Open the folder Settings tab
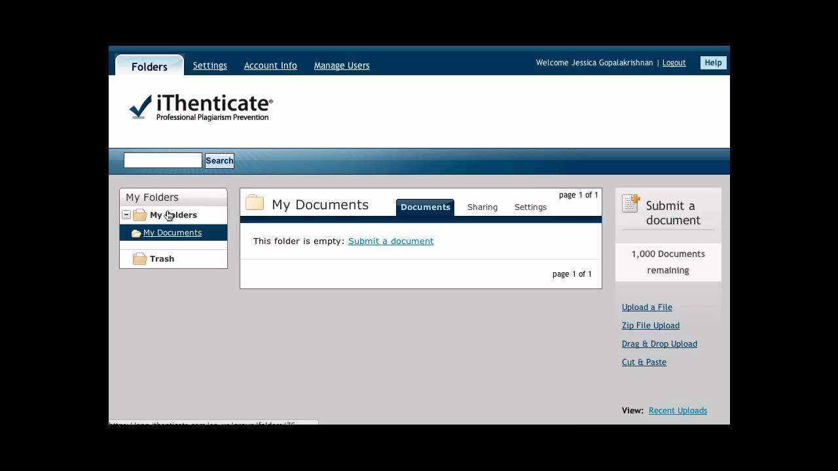The image size is (838, 471). coord(530,207)
